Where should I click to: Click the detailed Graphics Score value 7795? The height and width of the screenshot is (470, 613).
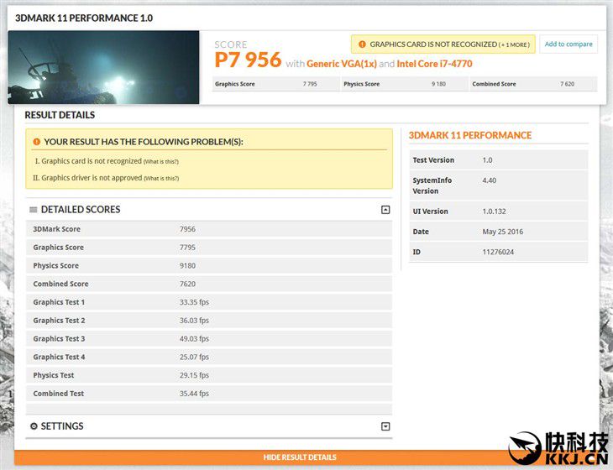tap(187, 248)
